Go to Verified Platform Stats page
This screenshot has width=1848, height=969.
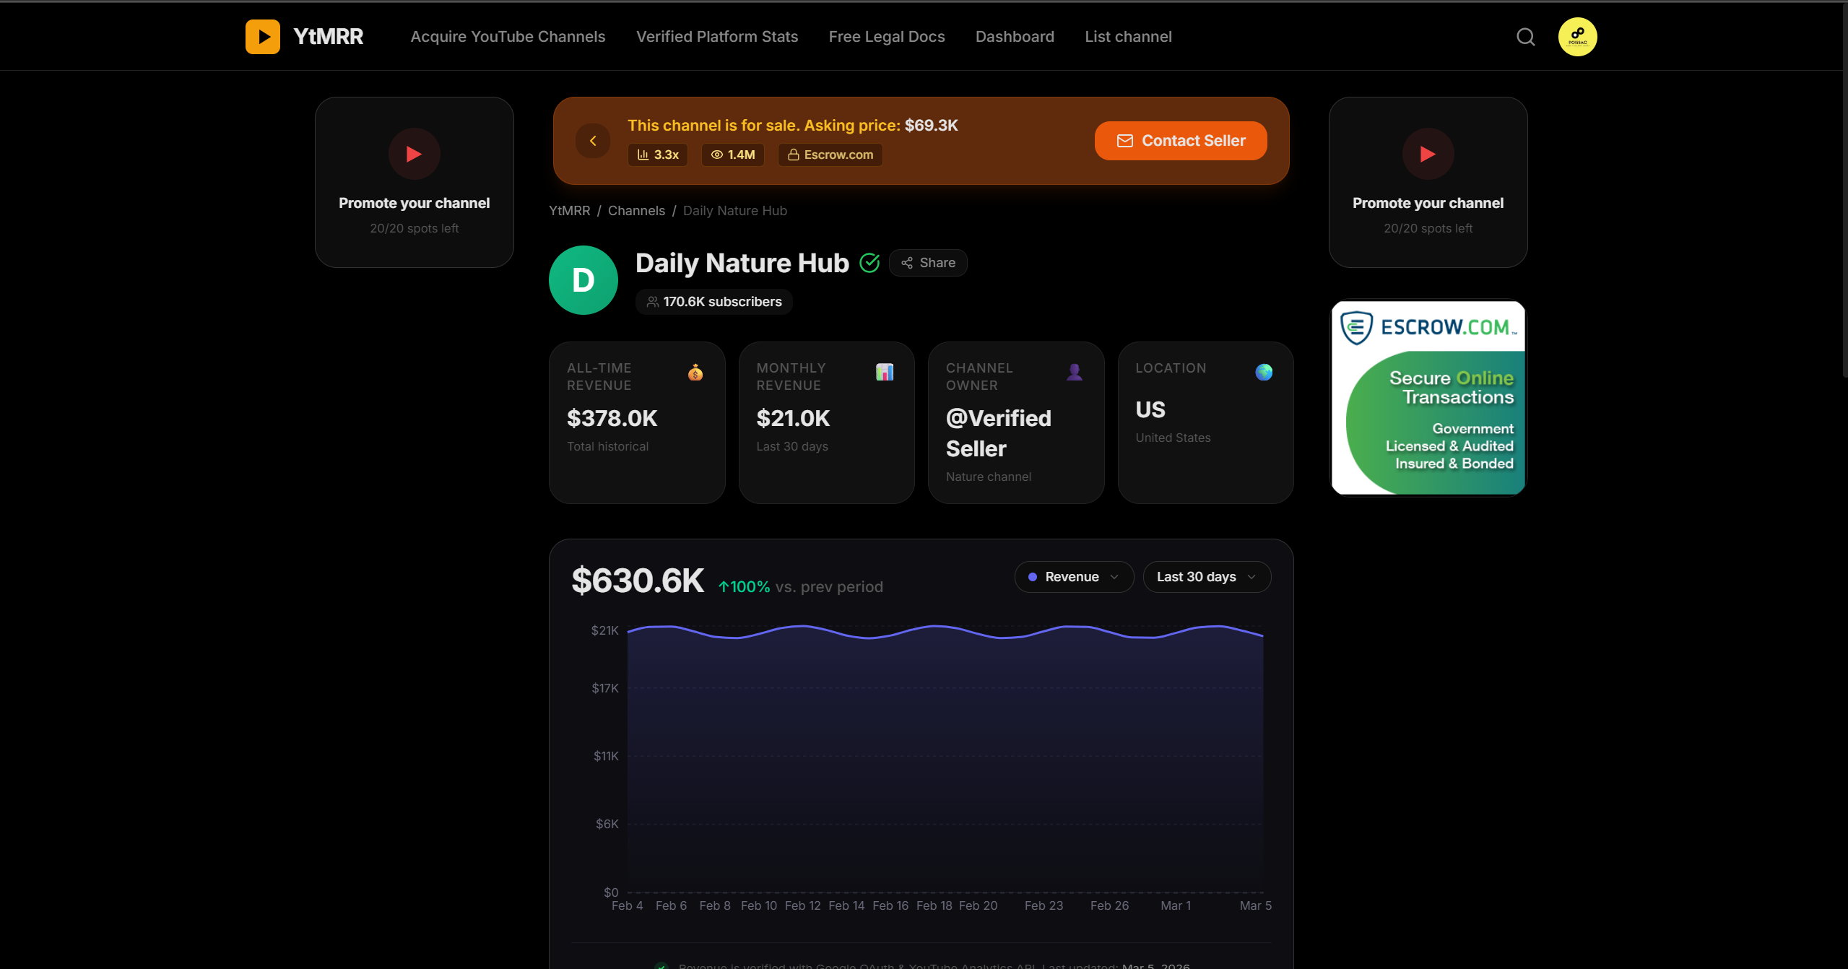(x=716, y=37)
